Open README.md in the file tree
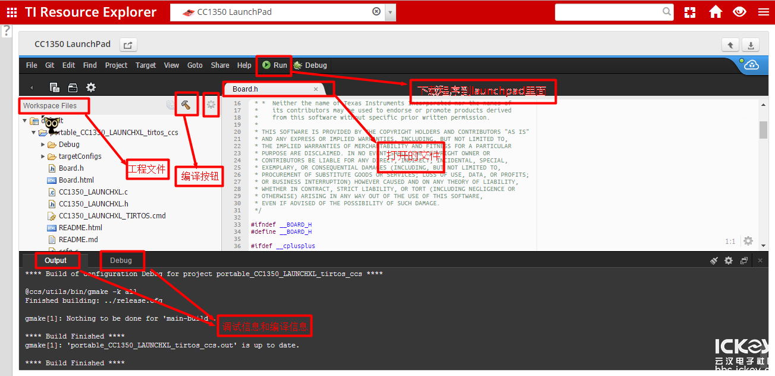Image resolution: width=775 pixels, height=376 pixels. pyautogui.click(x=79, y=240)
